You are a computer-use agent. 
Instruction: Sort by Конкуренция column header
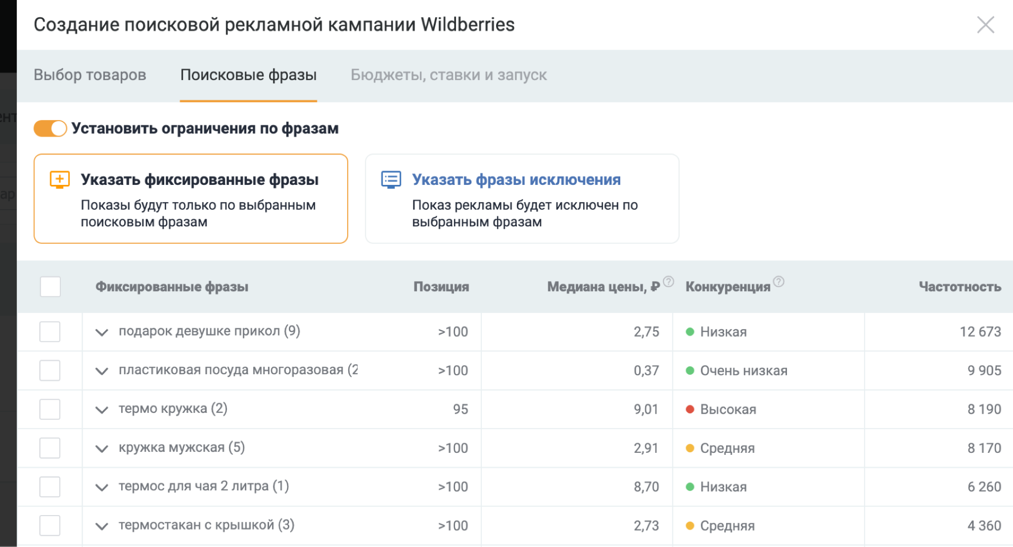click(728, 287)
